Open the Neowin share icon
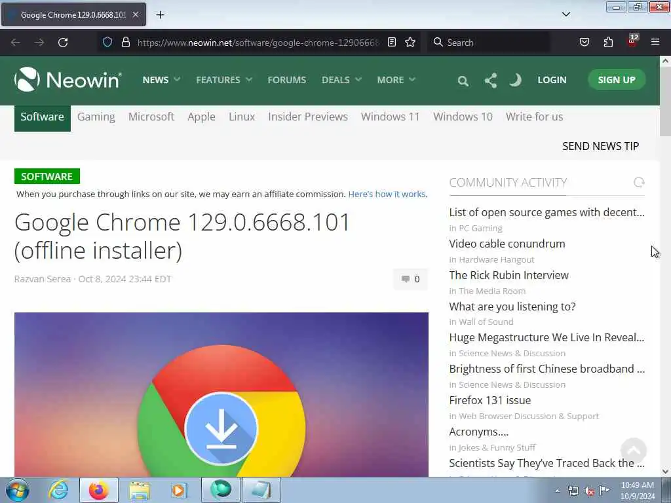Screen dimensions: 671x503 pyautogui.click(x=491, y=80)
